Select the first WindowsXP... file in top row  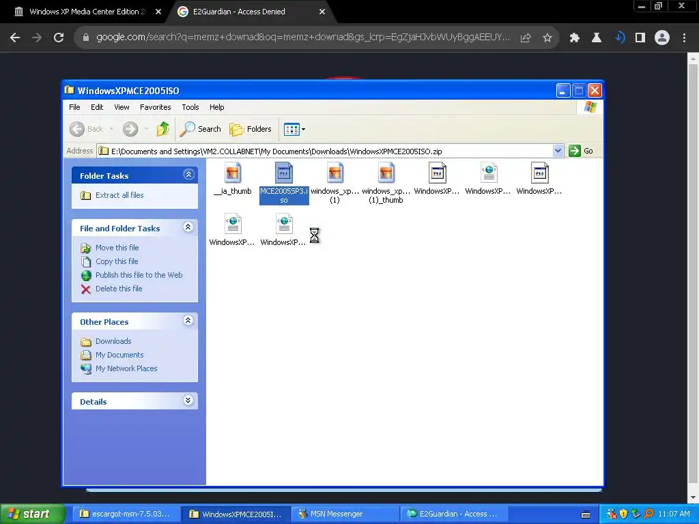pyautogui.click(x=437, y=179)
